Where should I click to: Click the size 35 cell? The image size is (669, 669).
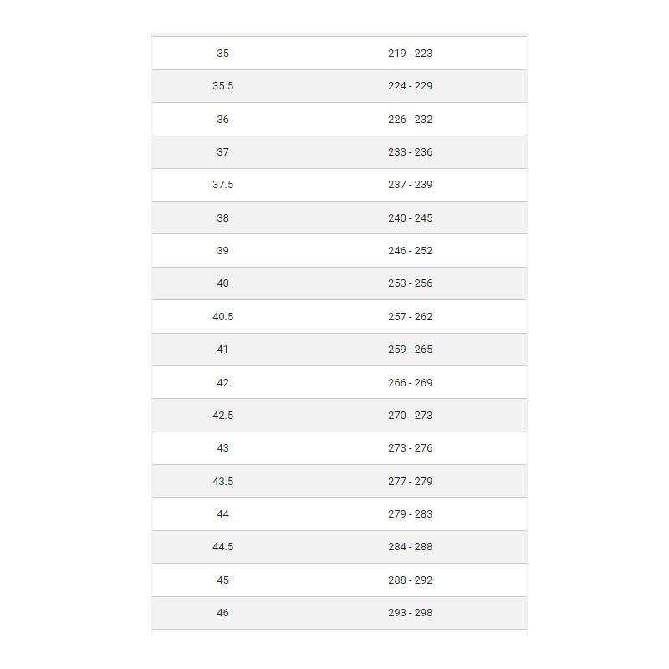[x=222, y=54]
